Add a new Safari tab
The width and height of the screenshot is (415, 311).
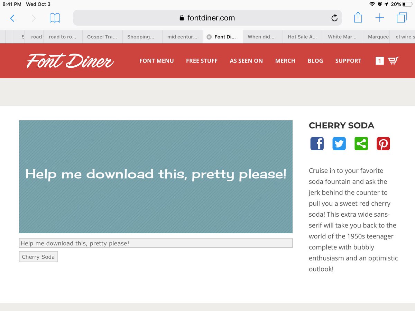[x=380, y=18]
